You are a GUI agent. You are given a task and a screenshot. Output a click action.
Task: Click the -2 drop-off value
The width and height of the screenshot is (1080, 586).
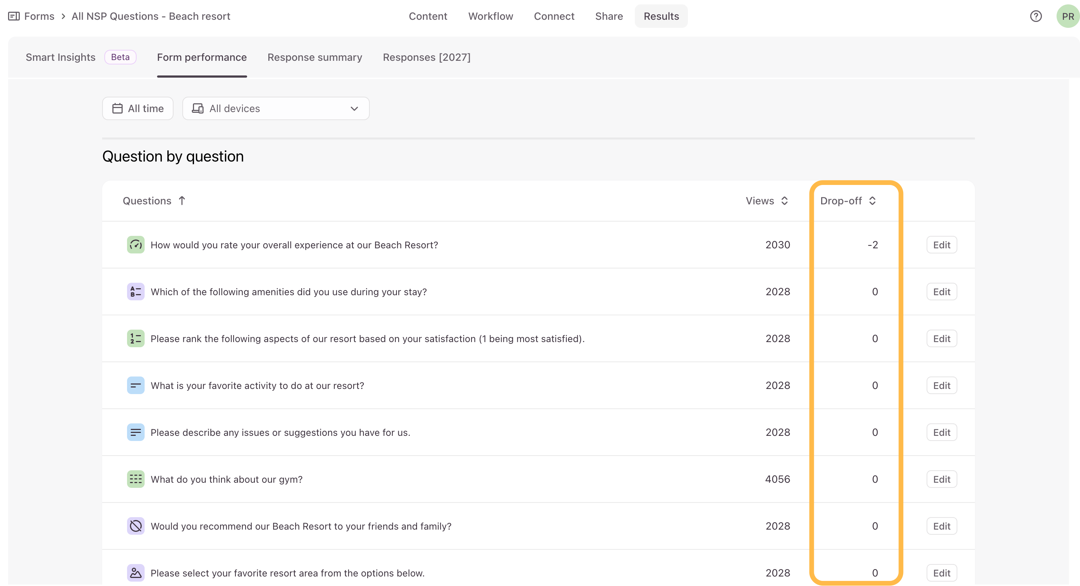[873, 245]
